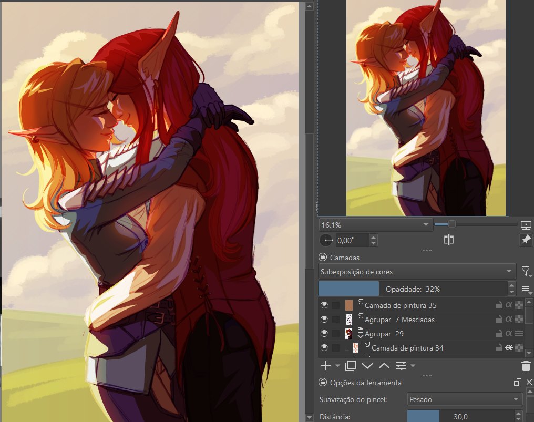This screenshot has width=534, height=422.
Task: Check selection box of Camada de pintura 34
Action: (x=336, y=348)
